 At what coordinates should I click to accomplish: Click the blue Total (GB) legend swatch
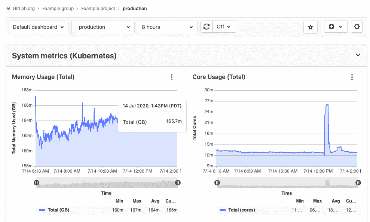(42, 210)
